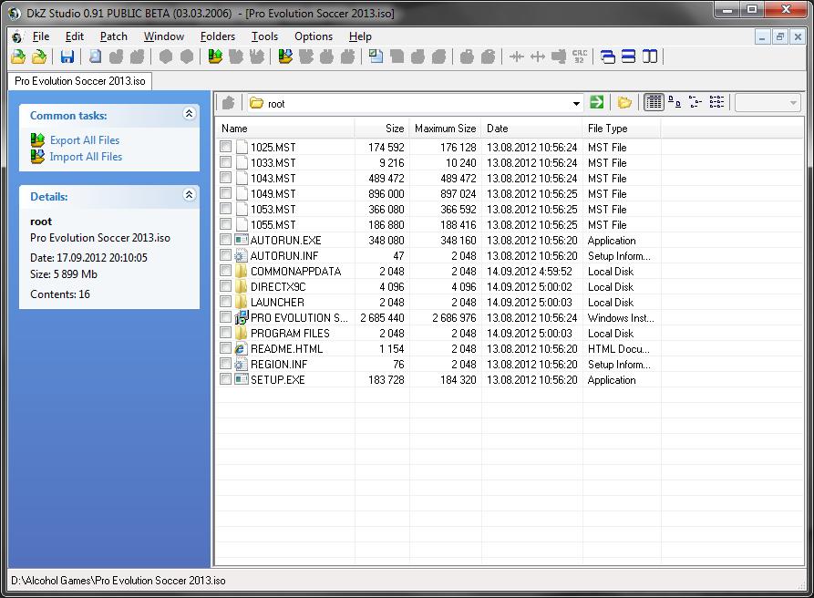Screen dimensions: 814x598
Task: Click the size value 2 685 440
Action: click(382, 317)
